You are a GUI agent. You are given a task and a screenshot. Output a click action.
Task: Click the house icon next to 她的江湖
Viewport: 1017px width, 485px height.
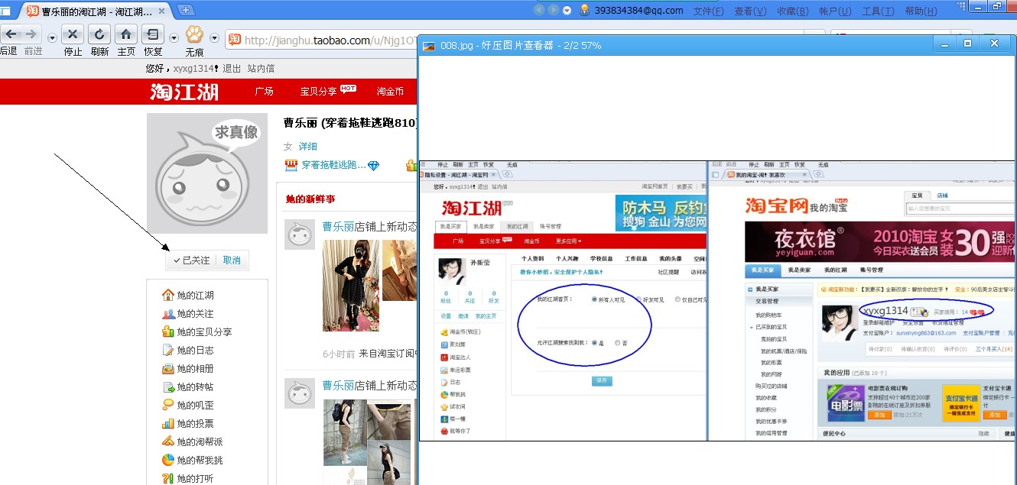[x=168, y=295]
